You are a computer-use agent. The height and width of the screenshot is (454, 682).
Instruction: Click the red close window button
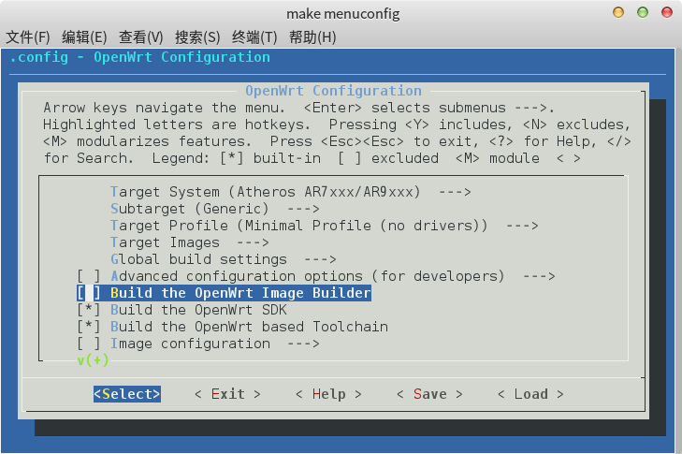[x=667, y=12]
